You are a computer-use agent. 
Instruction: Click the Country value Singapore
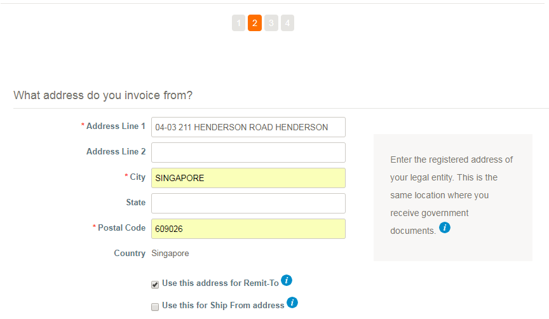pyautogui.click(x=170, y=254)
